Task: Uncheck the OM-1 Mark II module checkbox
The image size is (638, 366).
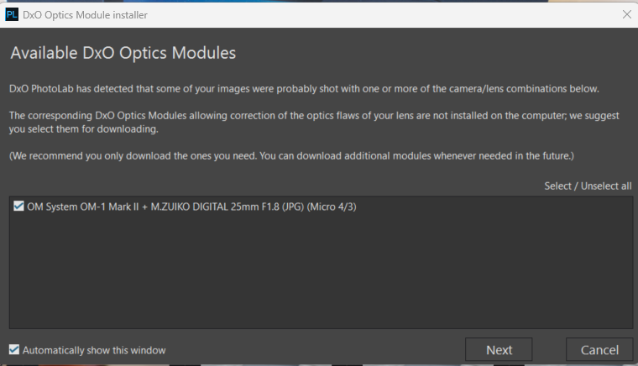Action: 18,206
